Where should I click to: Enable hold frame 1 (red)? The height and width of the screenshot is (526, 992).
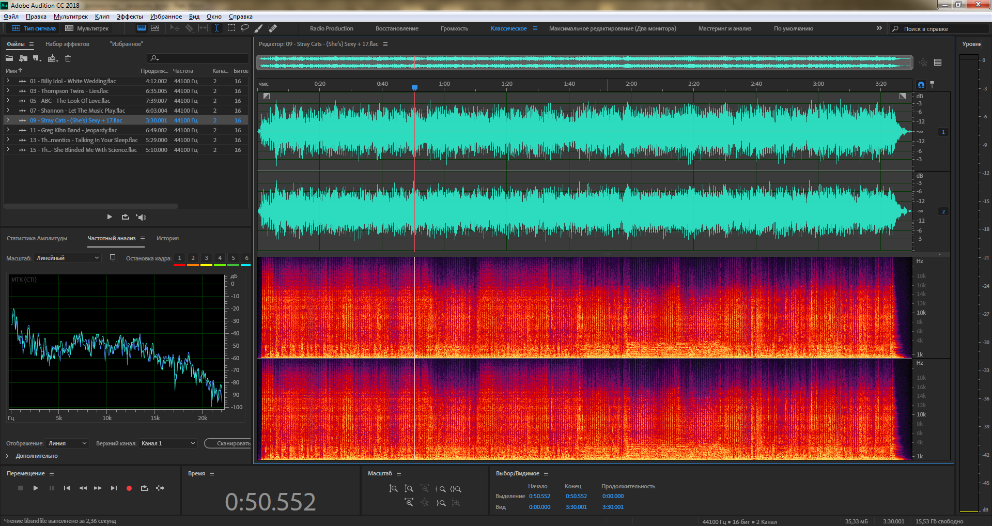pos(179,258)
